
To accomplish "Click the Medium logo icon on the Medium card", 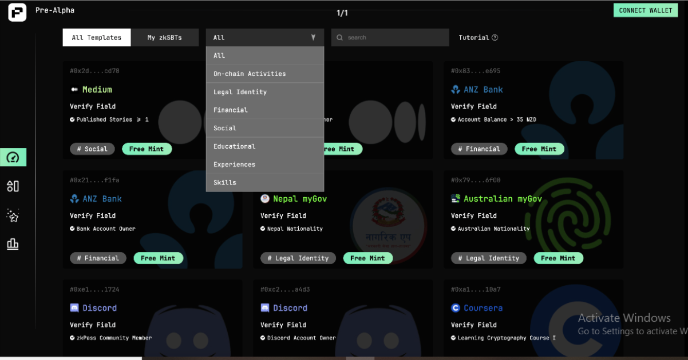I will click(74, 90).
